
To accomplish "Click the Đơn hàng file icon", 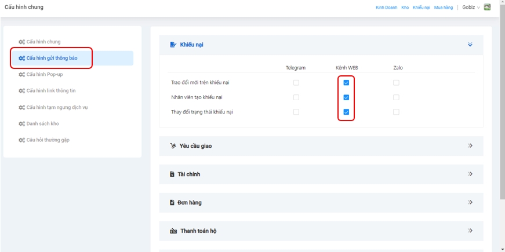I will click(x=172, y=203).
